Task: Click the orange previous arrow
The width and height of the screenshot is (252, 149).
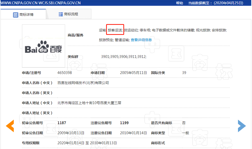Action: [10, 126]
